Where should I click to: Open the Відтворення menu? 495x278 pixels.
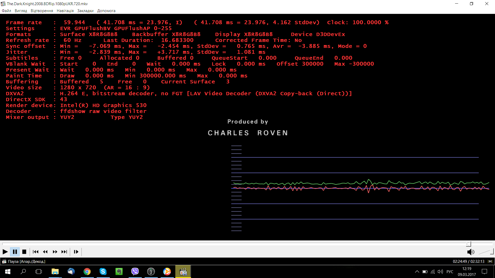(x=42, y=11)
